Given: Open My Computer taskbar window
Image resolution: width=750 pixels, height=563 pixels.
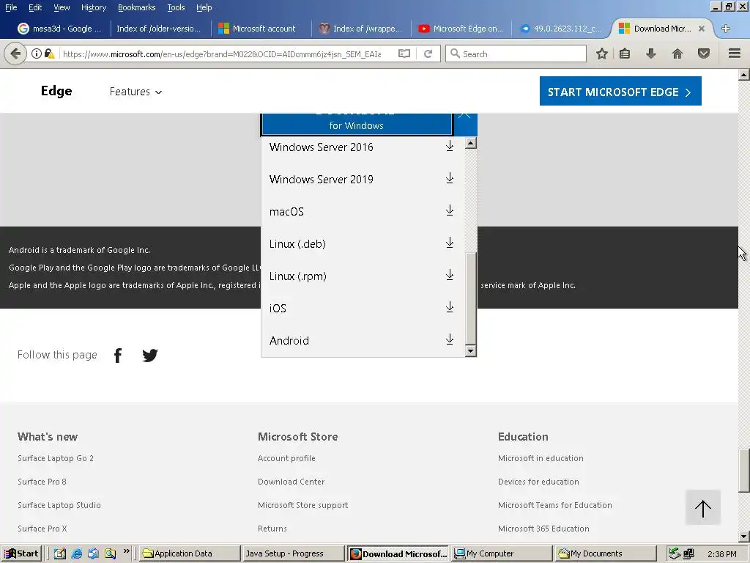Looking at the screenshot, I should [501, 553].
